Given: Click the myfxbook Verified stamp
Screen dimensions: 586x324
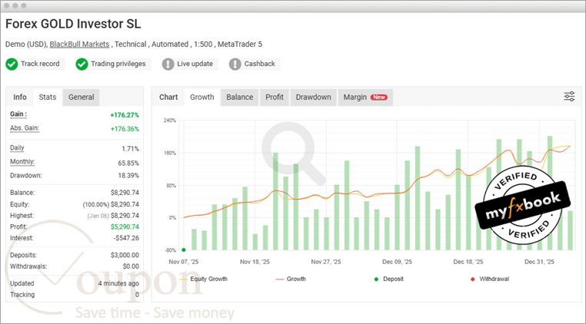Looking at the screenshot, I should tap(522, 205).
